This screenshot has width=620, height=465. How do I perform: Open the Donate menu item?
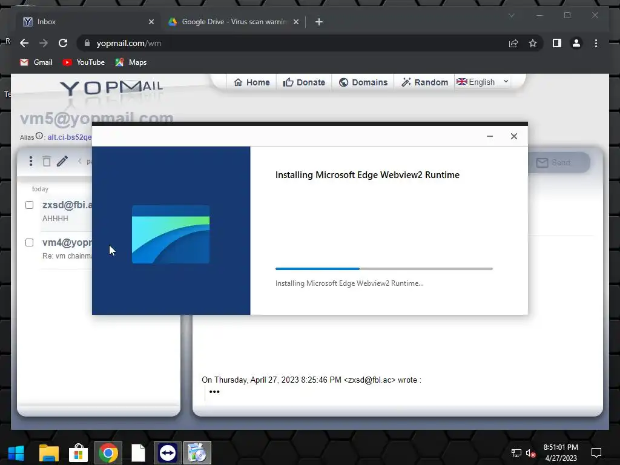(304, 82)
